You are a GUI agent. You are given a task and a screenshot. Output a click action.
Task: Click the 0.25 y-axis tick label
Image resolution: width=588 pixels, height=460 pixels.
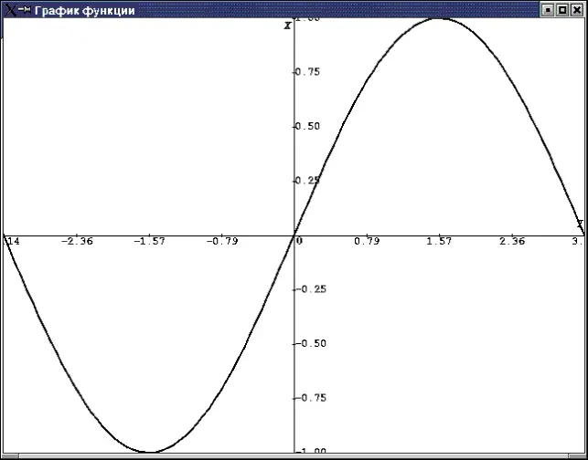309,180
